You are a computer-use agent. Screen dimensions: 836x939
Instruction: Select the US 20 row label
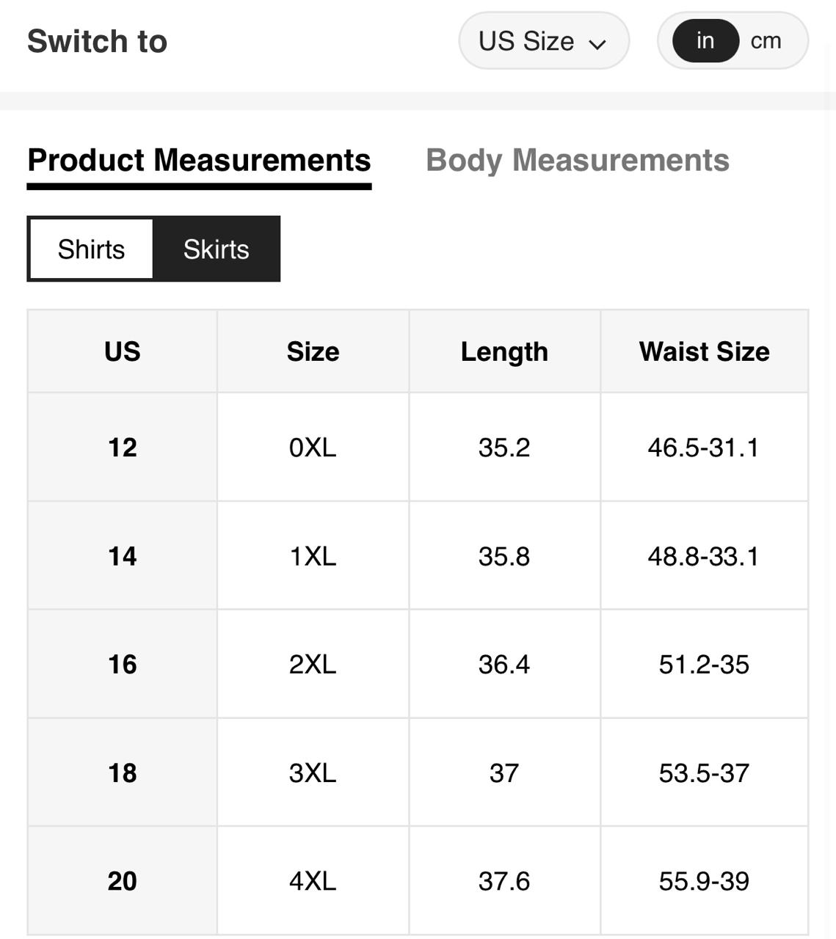tap(123, 881)
